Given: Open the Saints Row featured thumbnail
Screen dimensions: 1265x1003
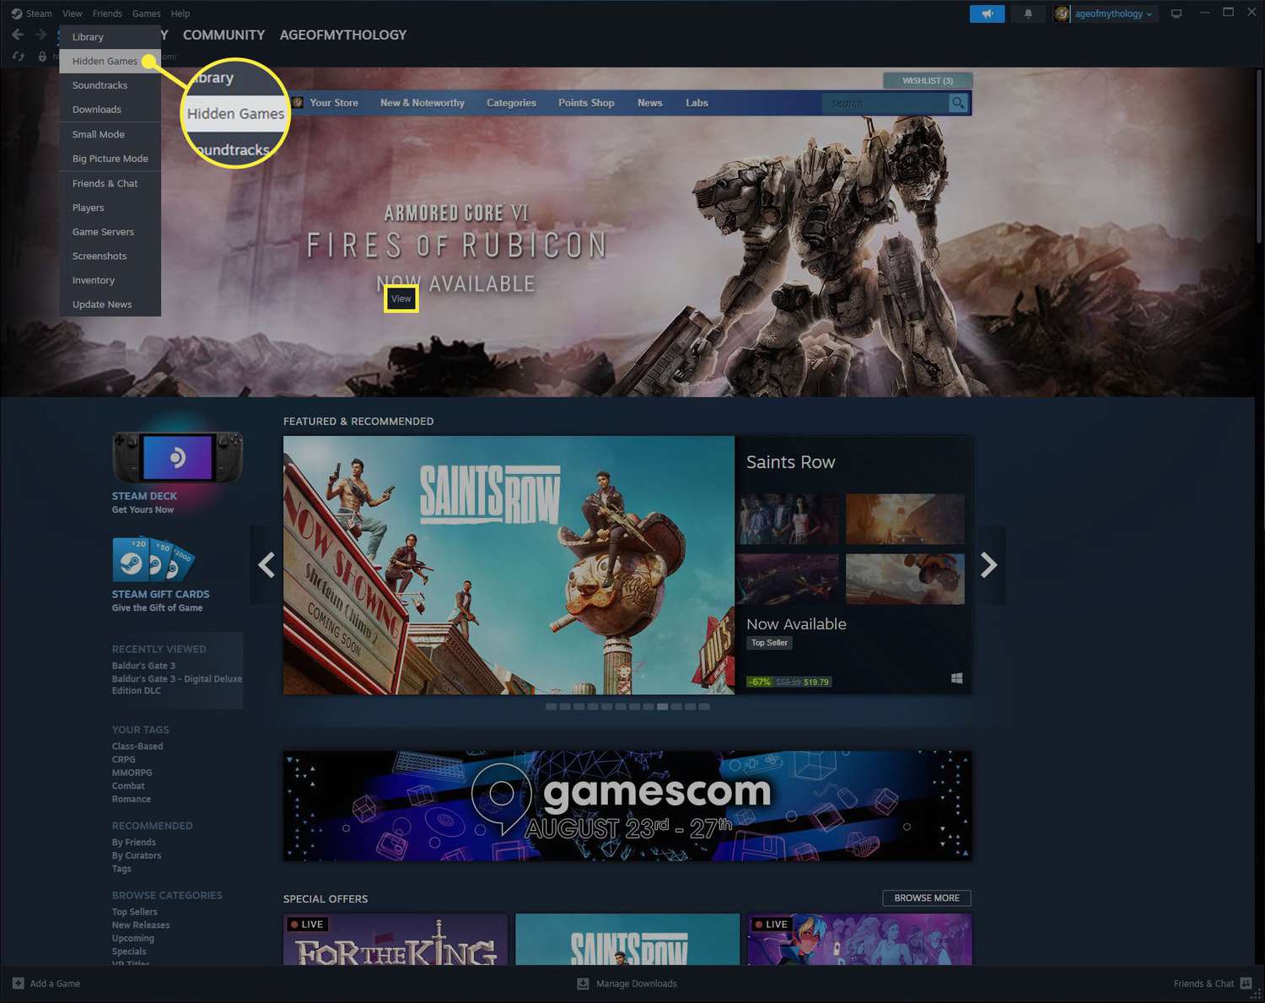Looking at the screenshot, I should [788, 519].
